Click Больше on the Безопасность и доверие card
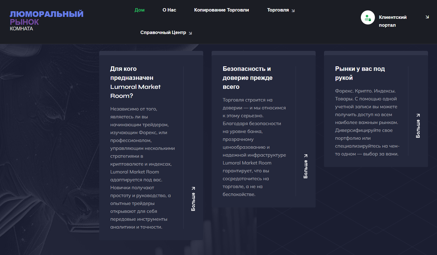This screenshot has height=255, width=437. click(x=305, y=169)
